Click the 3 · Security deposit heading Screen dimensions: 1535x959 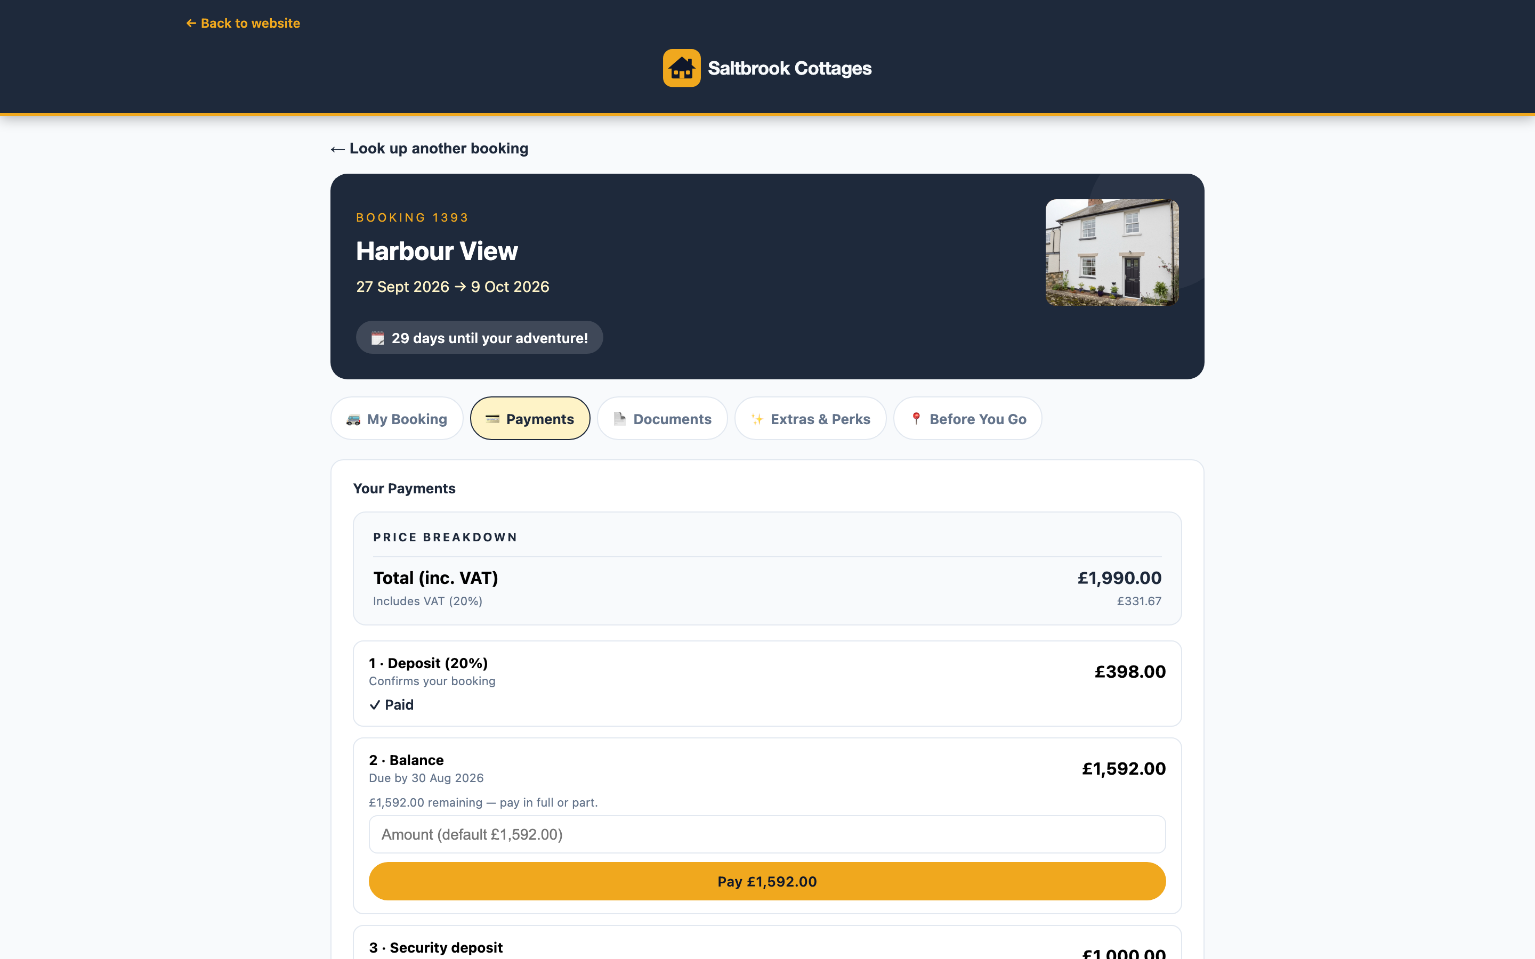tap(436, 948)
